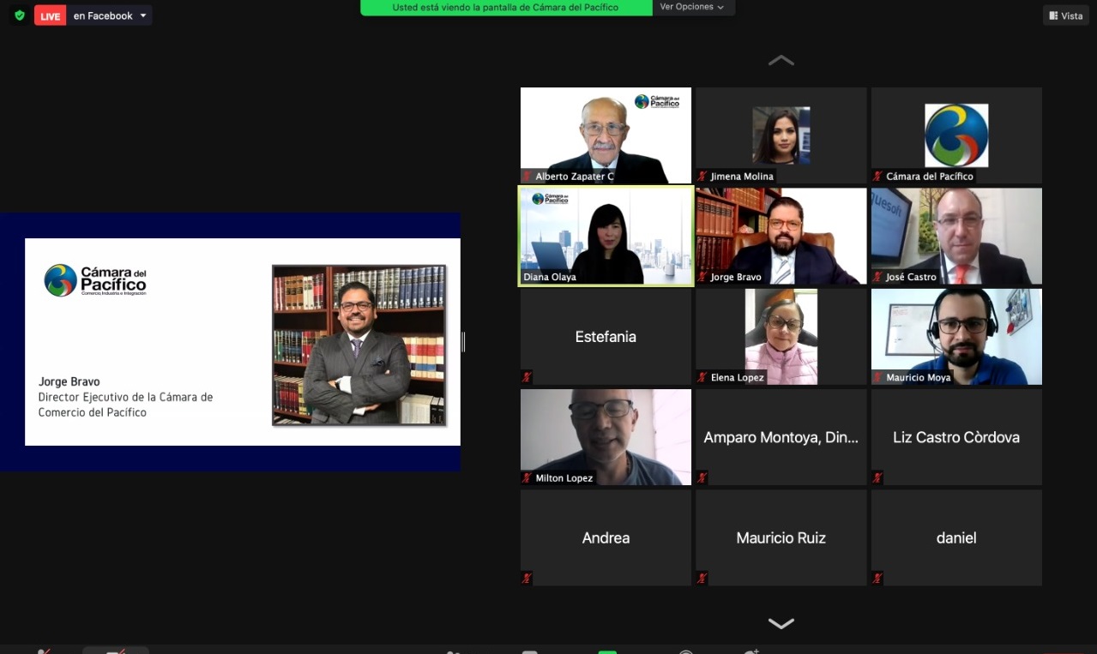Viewport: 1097px width, 654px height.
Task: Click the red LIVE badge
Action: (51, 16)
